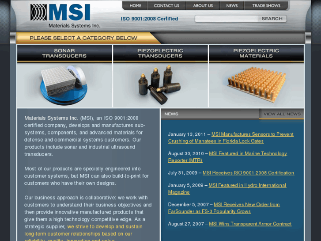Screen dimensions: 321x241
Task: Click the Search button
Action: pos(272,19)
